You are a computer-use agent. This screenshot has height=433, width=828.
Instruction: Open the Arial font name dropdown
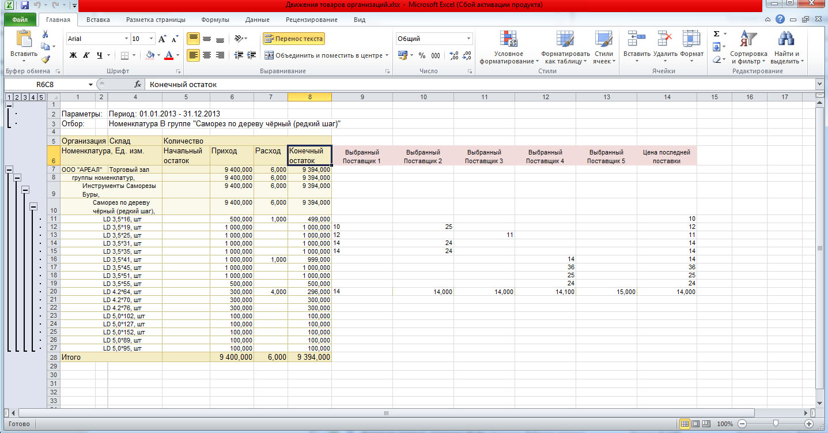[127, 39]
